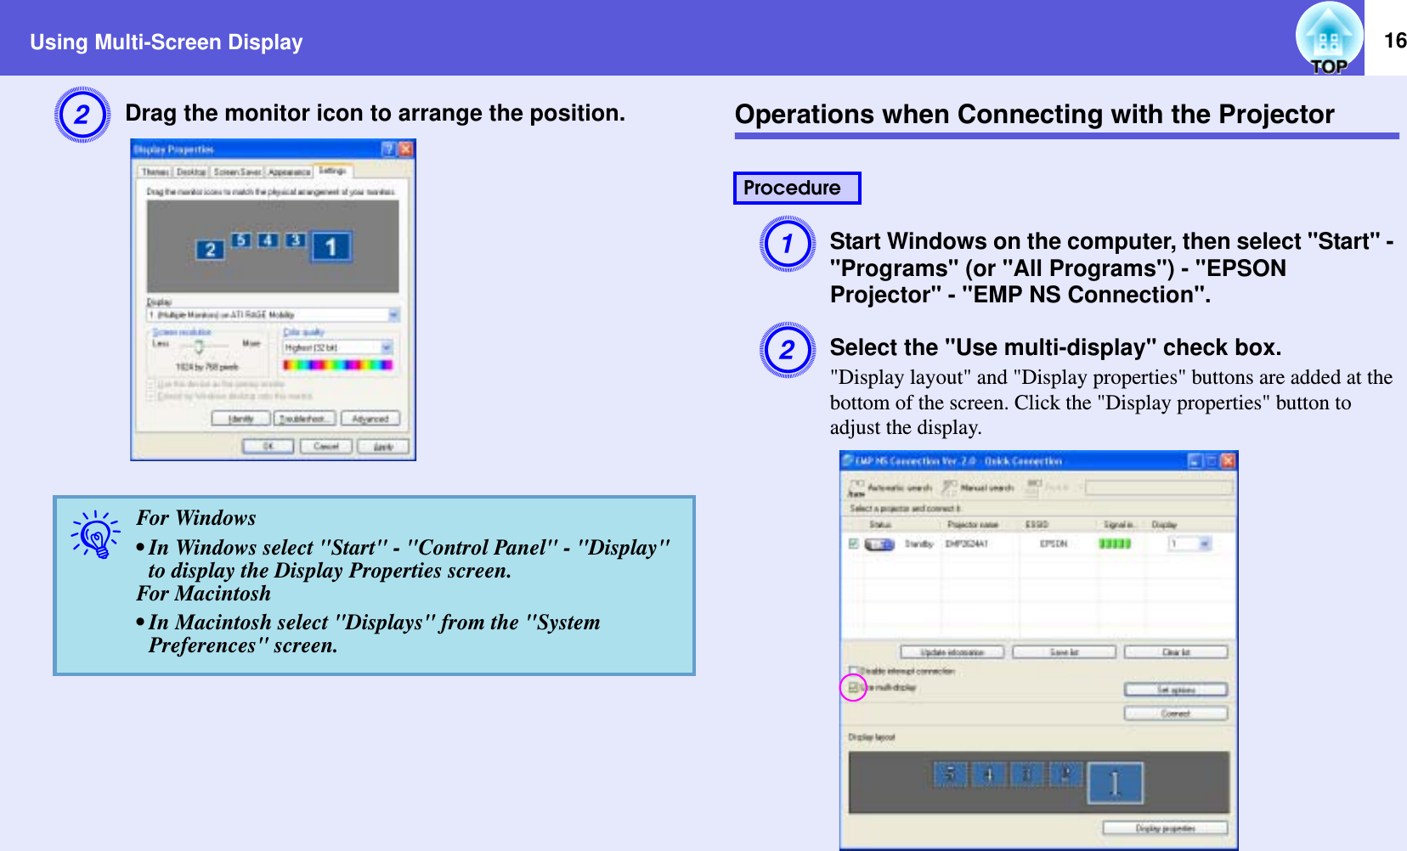Toggle Disable interrupt connection checkbox
The image size is (1407, 851).
(x=853, y=671)
